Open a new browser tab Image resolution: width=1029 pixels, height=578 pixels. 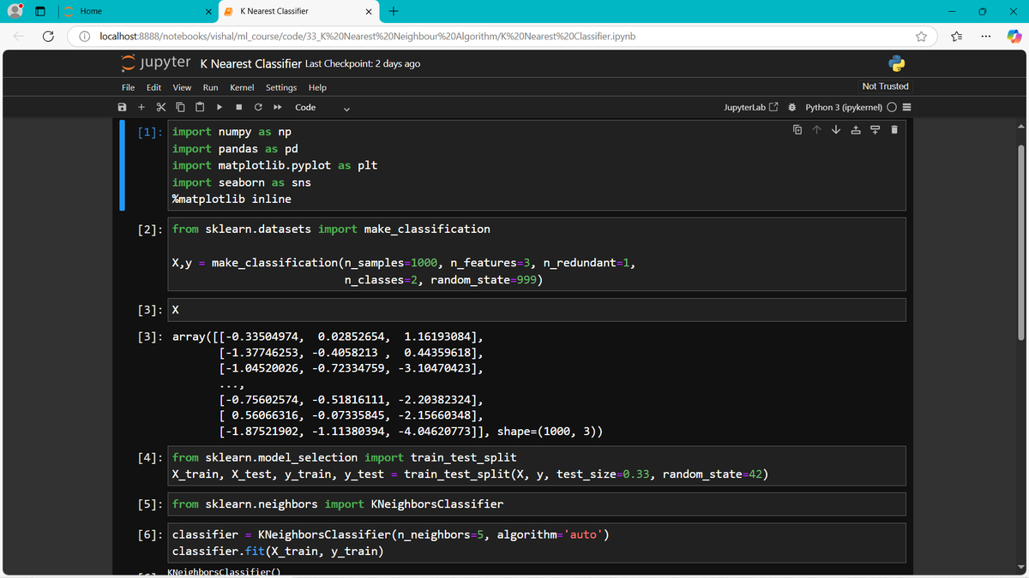coord(393,11)
